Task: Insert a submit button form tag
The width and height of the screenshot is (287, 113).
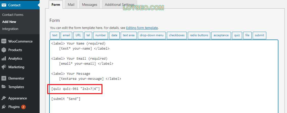Action: coord(259,35)
